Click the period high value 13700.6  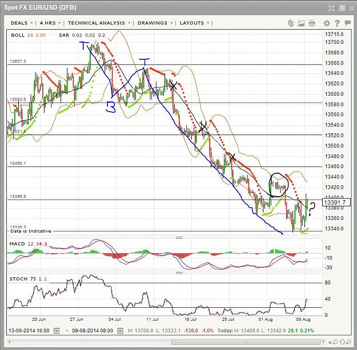pos(144,331)
